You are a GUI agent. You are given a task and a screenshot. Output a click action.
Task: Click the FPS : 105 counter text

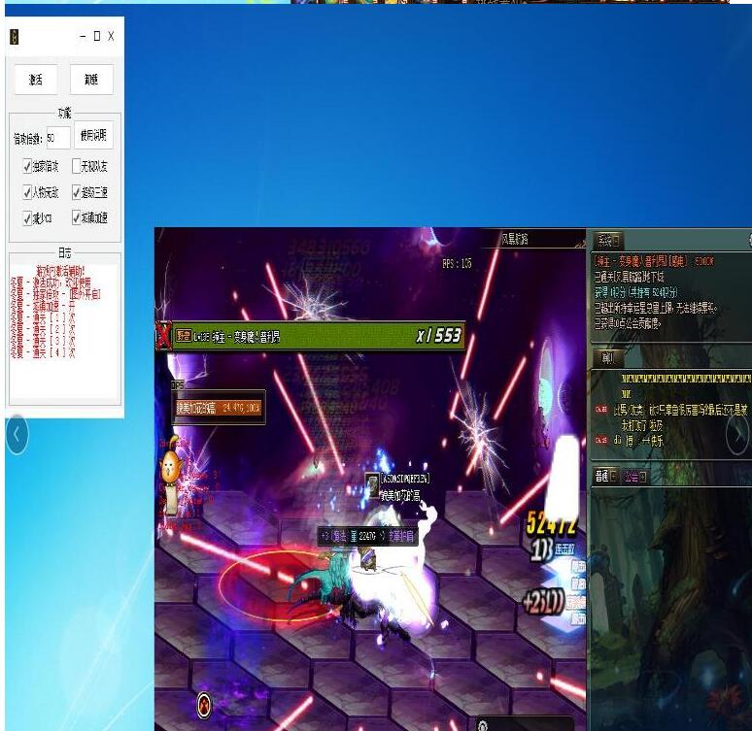point(457,263)
